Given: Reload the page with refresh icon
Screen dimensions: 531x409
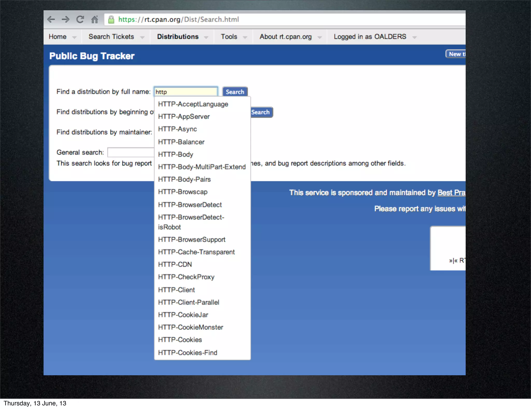Looking at the screenshot, I should coord(80,19).
